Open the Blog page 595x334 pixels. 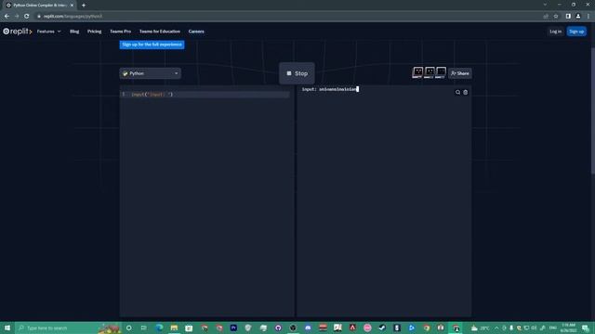pos(74,32)
